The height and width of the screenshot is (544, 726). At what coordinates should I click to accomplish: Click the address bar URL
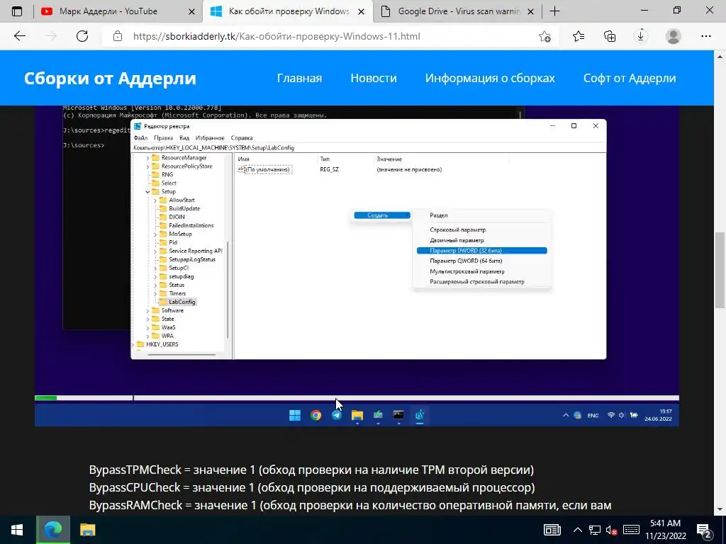pyautogui.click(x=277, y=36)
